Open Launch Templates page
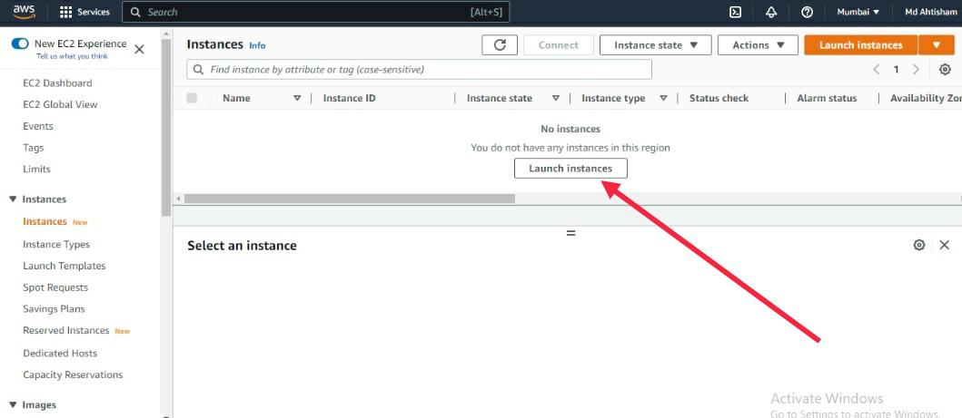This screenshot has width=962, height=418. (64, 266)
